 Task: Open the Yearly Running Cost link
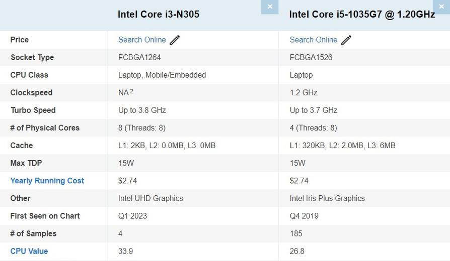click(x=47, y=181)
